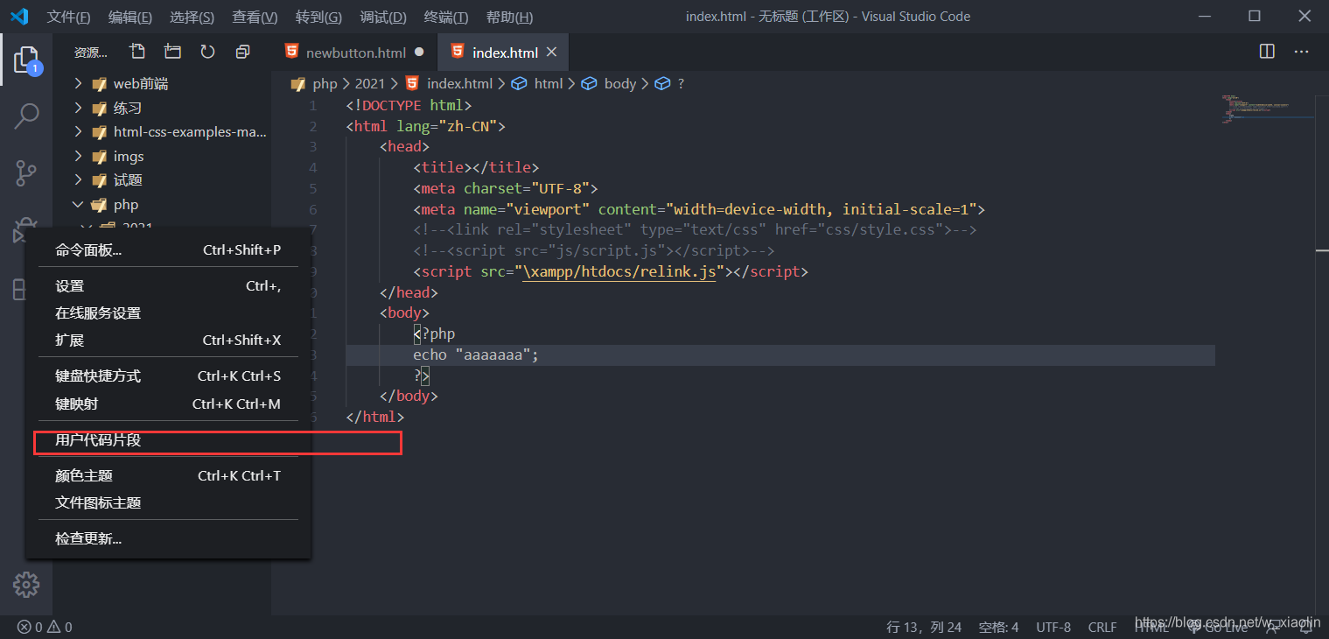Click the minimap code preview
Viewport: 1329px width, 639px height.
pyautogui.click(x=1268, y=109)
